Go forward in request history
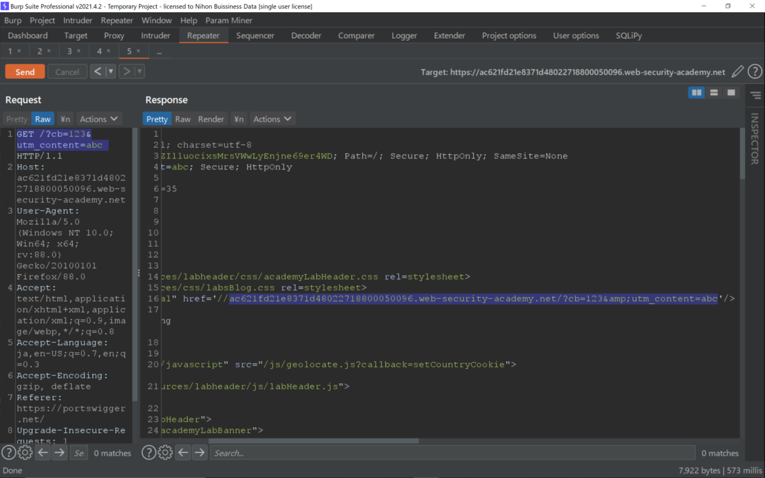Viewport: 765px width, 478px height. (x=126, y=71)
